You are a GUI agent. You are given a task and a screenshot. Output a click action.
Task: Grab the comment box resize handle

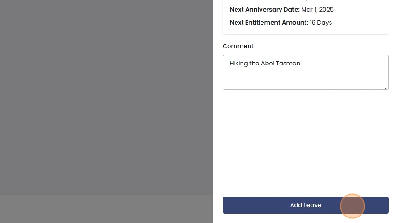386,87
